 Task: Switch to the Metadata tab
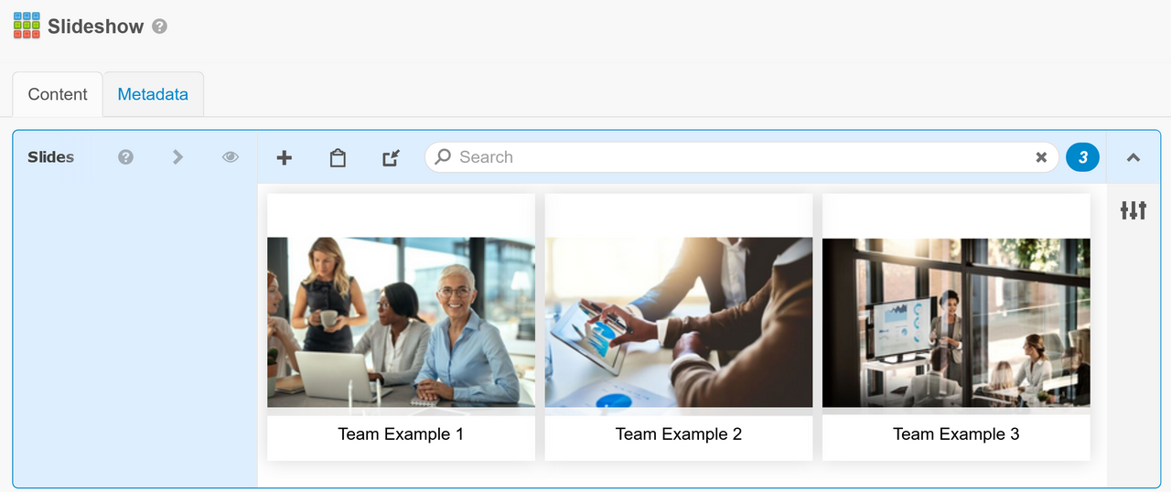153,94
